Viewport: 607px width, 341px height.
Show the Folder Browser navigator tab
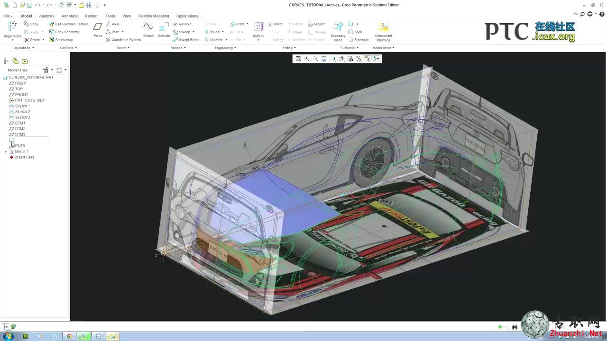point(15,61)
